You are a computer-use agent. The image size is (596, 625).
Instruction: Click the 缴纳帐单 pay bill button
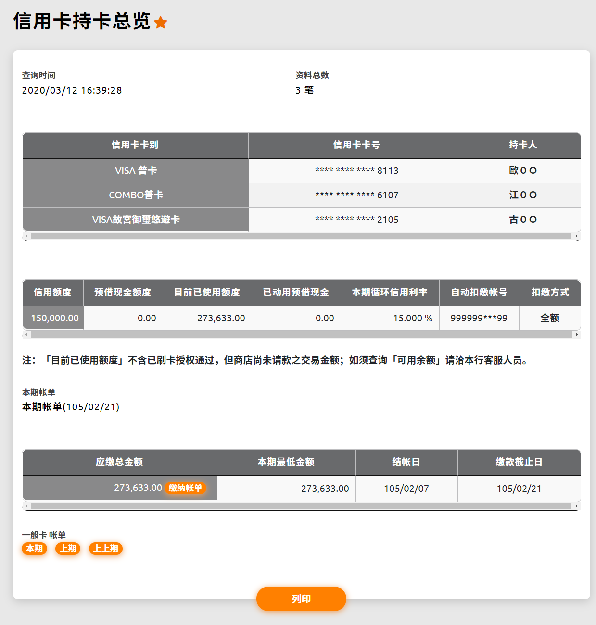point(185,488)
